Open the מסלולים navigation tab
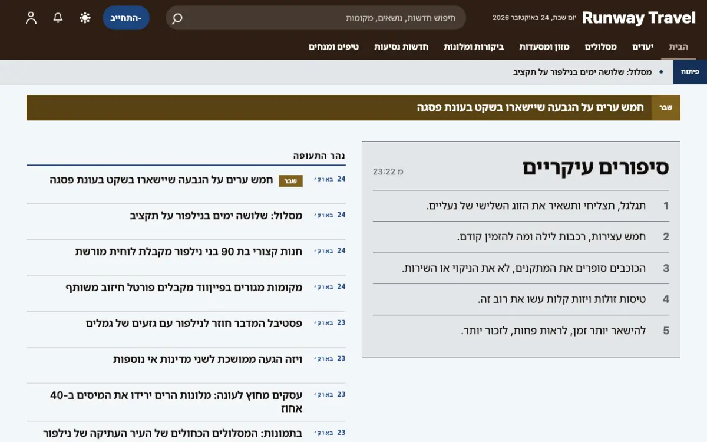Viewport: 707px width, 442px height. point(601,47)
